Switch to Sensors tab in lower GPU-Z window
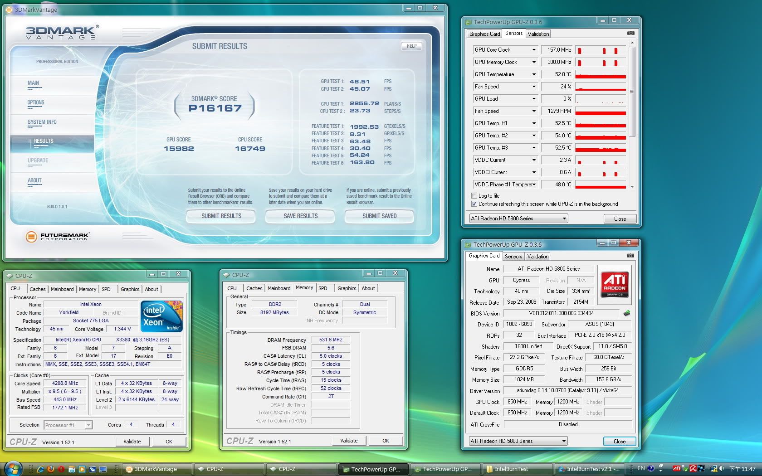The width and height of the screenshot is (762, 476). tap(513, 257)
